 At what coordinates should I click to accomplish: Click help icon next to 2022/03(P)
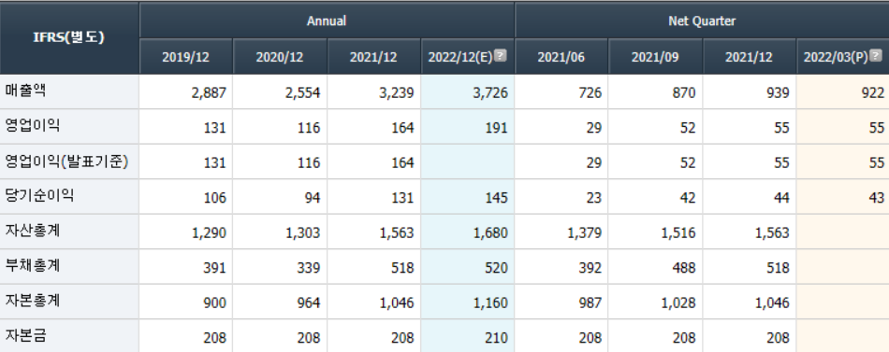(876, 55)
